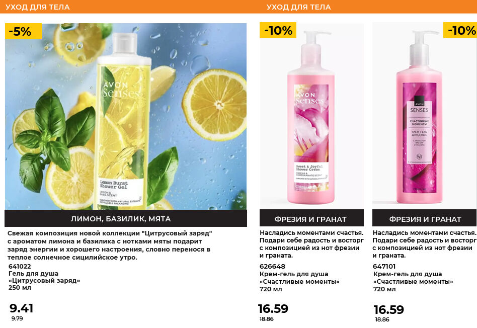
Task: Open the Lemon Burst shower gel image
Action: (x=126, y=116)
